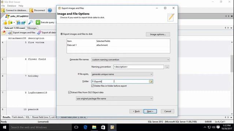Click the save as disk icon

click(x=23, y=23)
